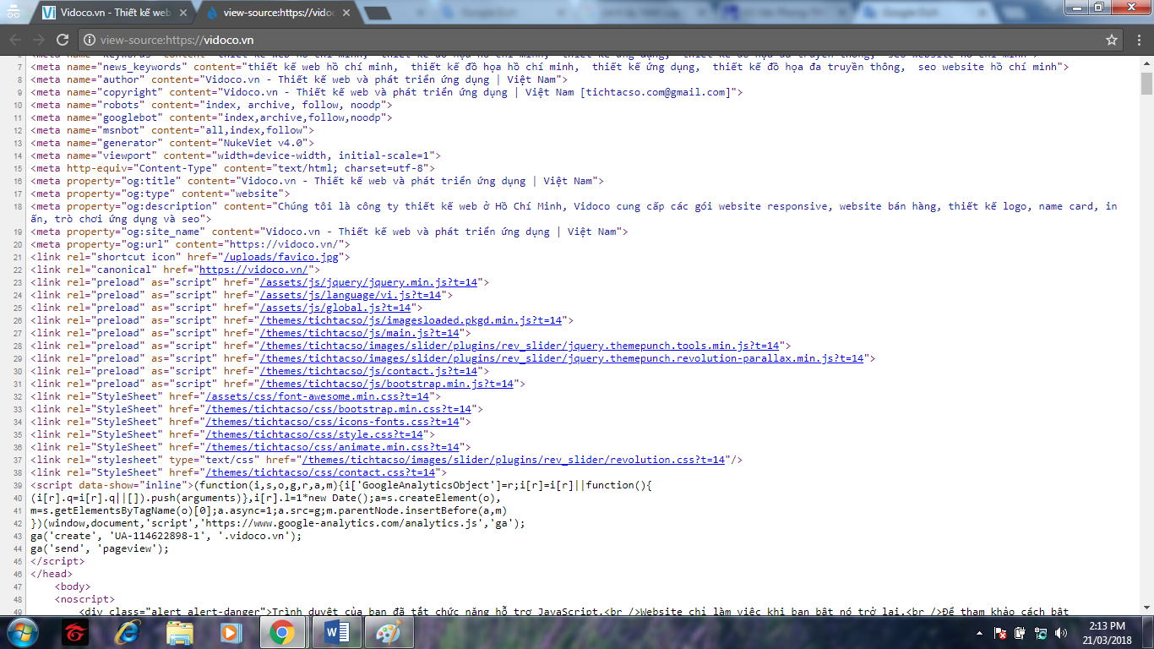Open Windows Explorer folder icon in taskbar
Image resolution: width=1154 pixels, height=649 pixels.
click(180, 632)
